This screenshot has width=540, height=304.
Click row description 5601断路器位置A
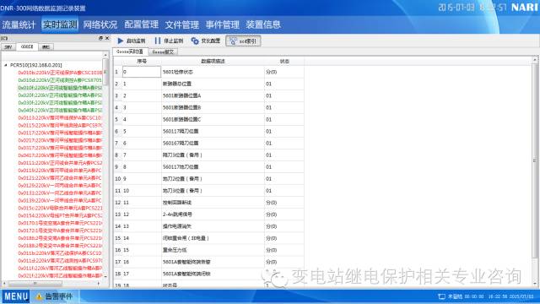click(x=181, y=95)
